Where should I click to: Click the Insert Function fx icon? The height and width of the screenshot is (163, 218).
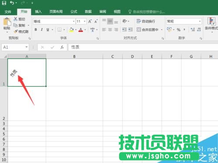(x=62, y=47)
